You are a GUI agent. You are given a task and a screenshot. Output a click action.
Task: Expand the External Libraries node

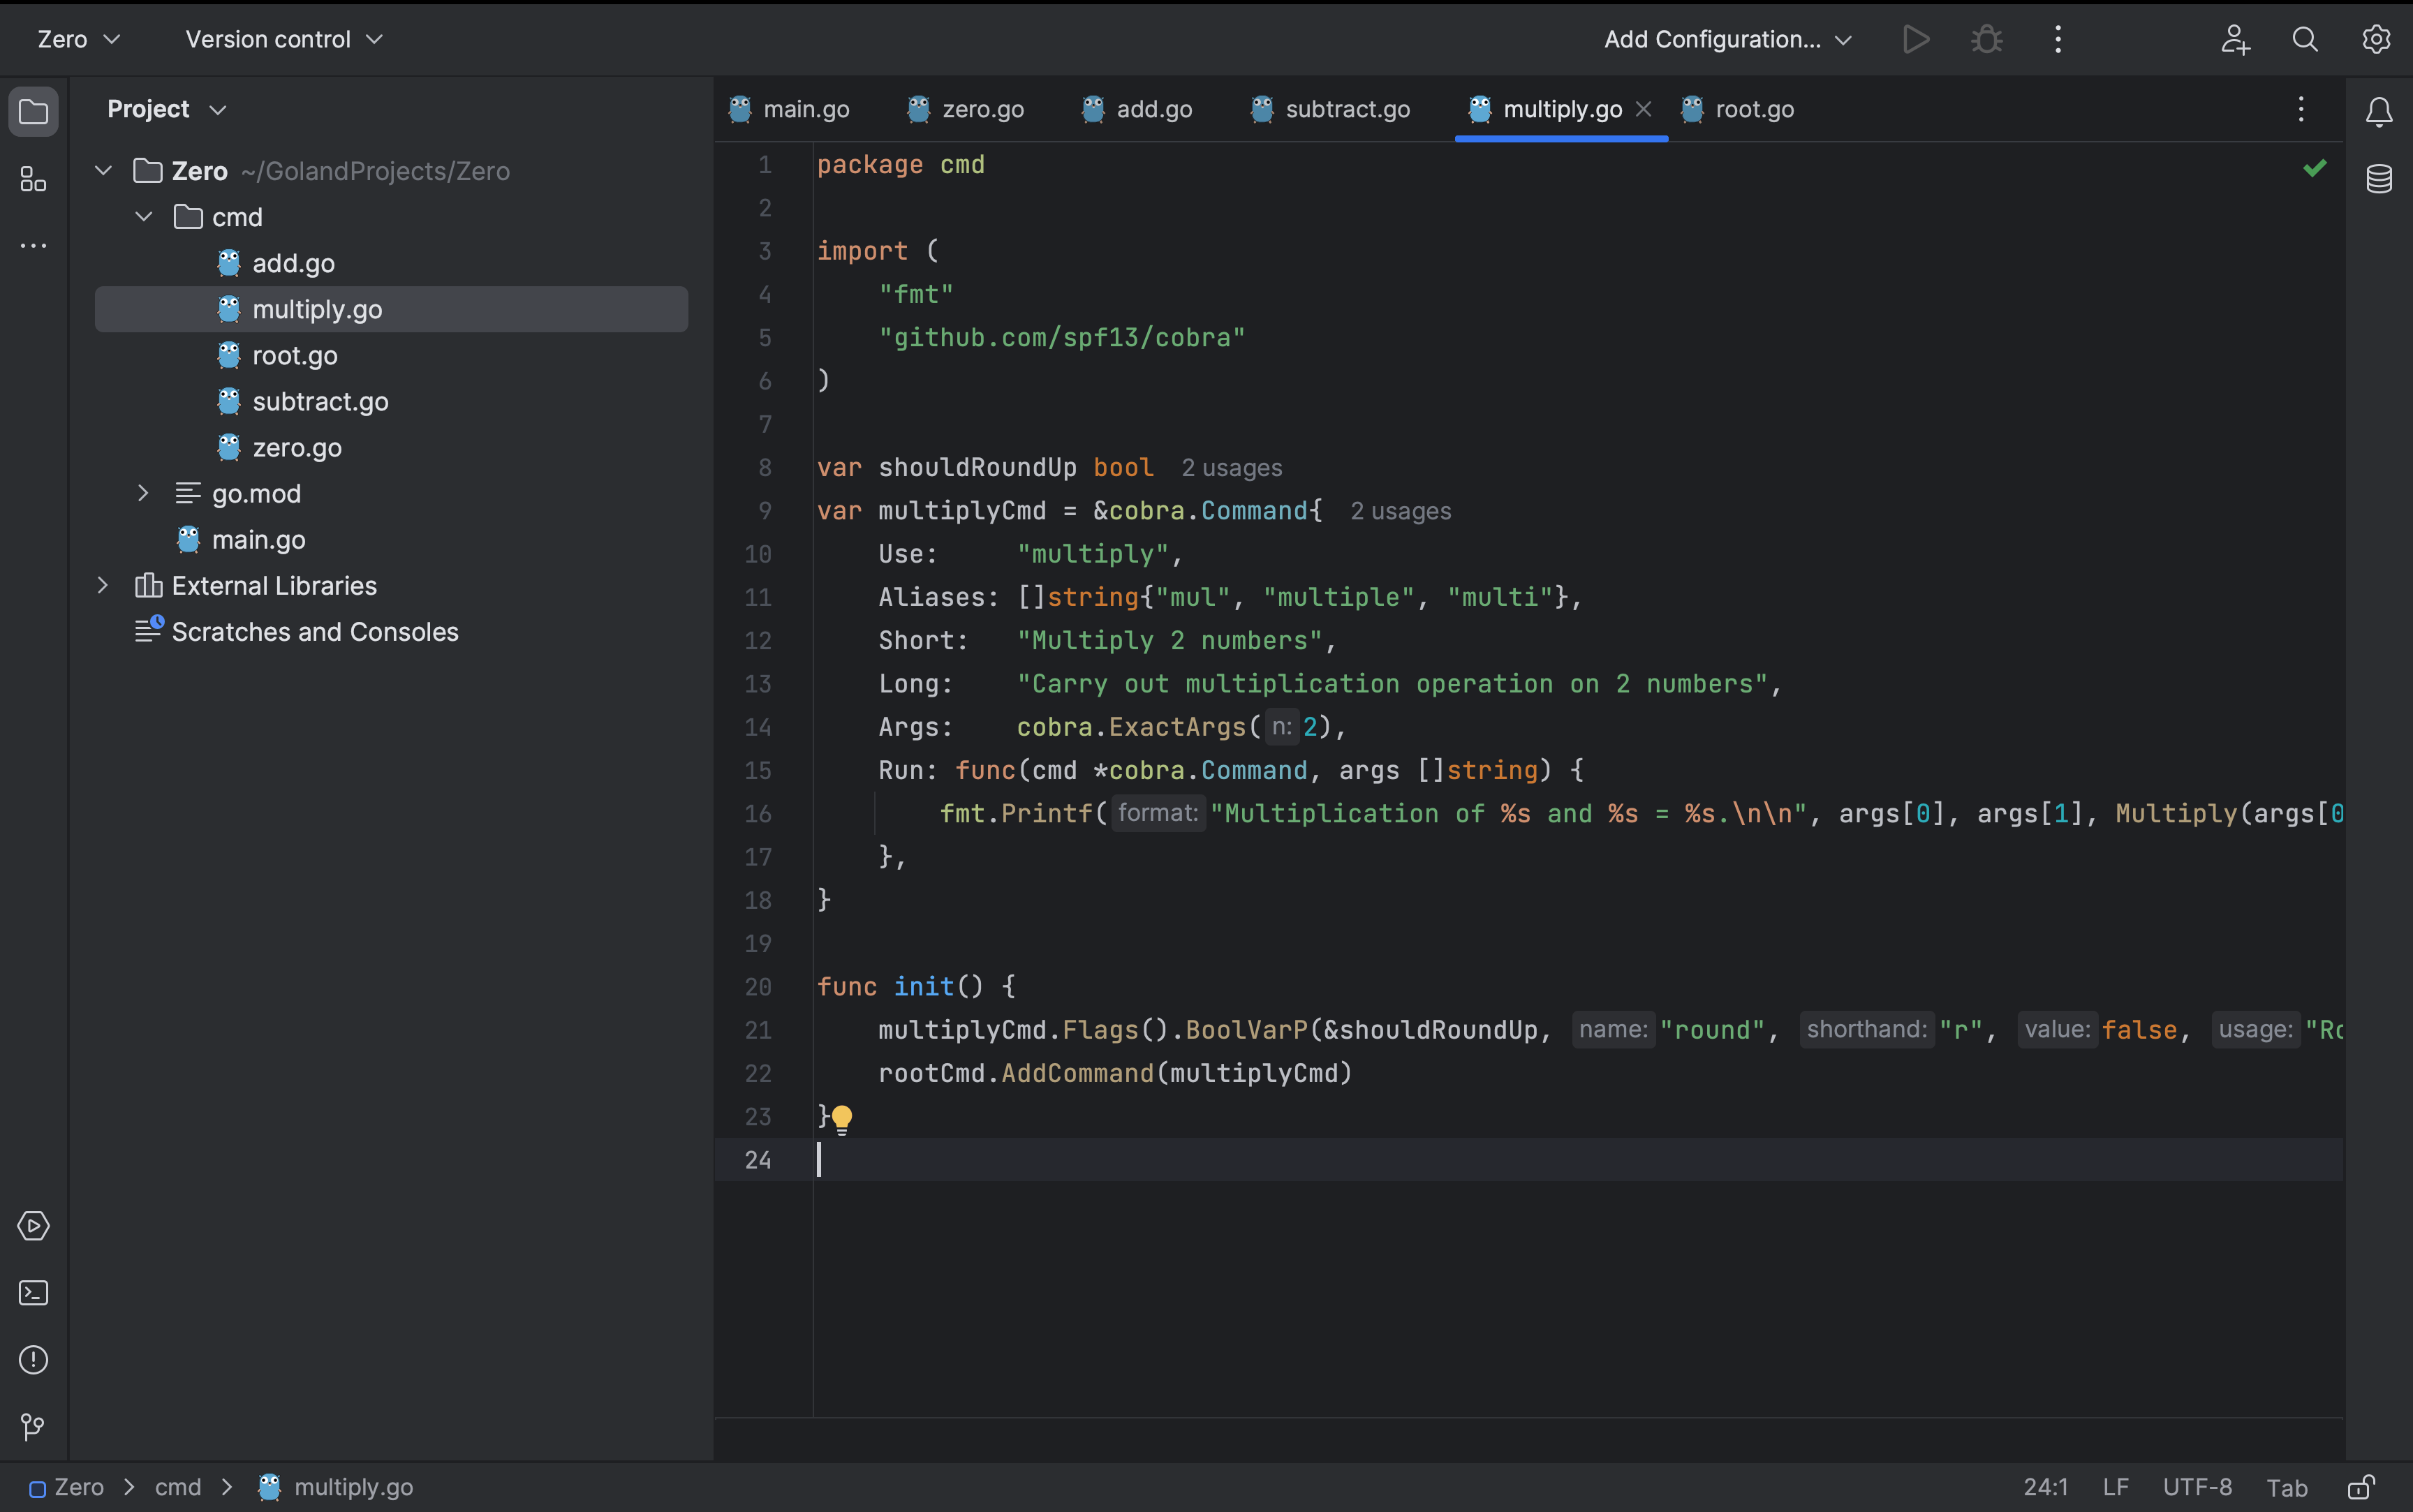[103, 586]
